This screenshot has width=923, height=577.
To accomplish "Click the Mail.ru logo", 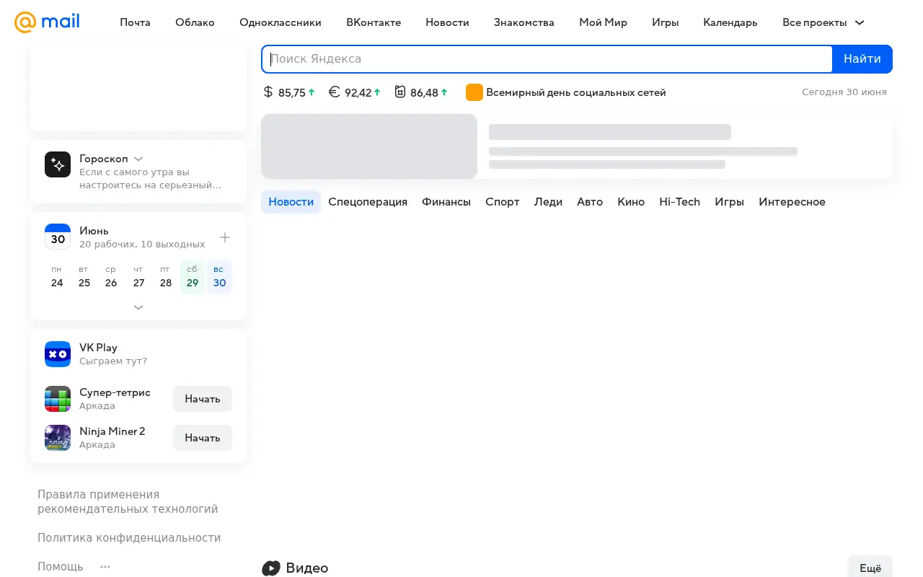I will pyautogui.click(x=47, y=22).
